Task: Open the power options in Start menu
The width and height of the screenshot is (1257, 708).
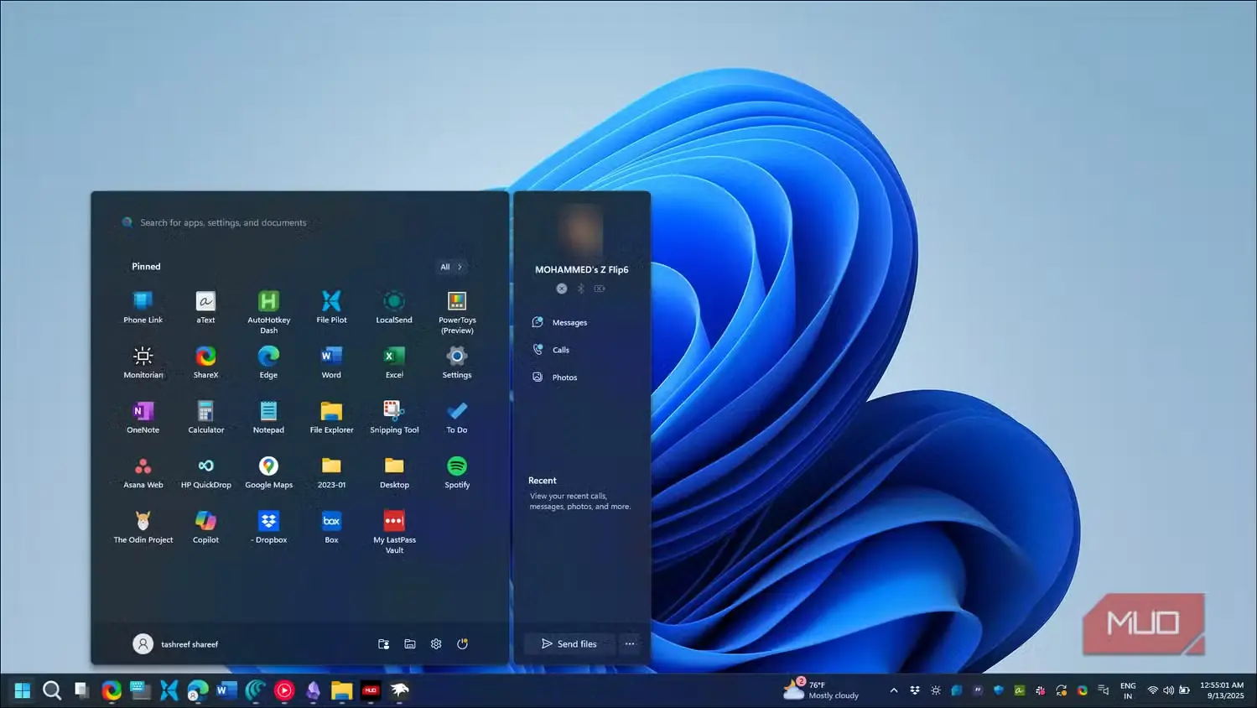Action: pyautogui.click(x=462, y=644)
